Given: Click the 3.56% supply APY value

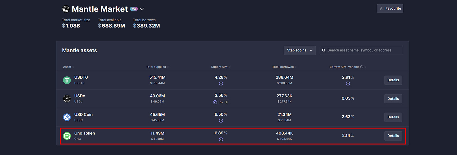Looking at the screenshot, I should click(221, 96).
